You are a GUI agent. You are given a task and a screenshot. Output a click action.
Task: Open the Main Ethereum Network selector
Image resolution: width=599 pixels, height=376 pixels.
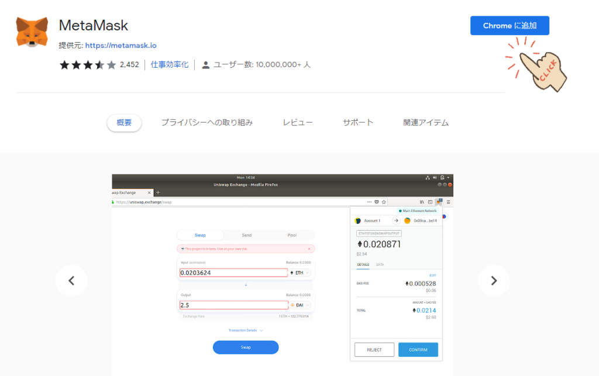pyautogui.click(x=418, y=211)
